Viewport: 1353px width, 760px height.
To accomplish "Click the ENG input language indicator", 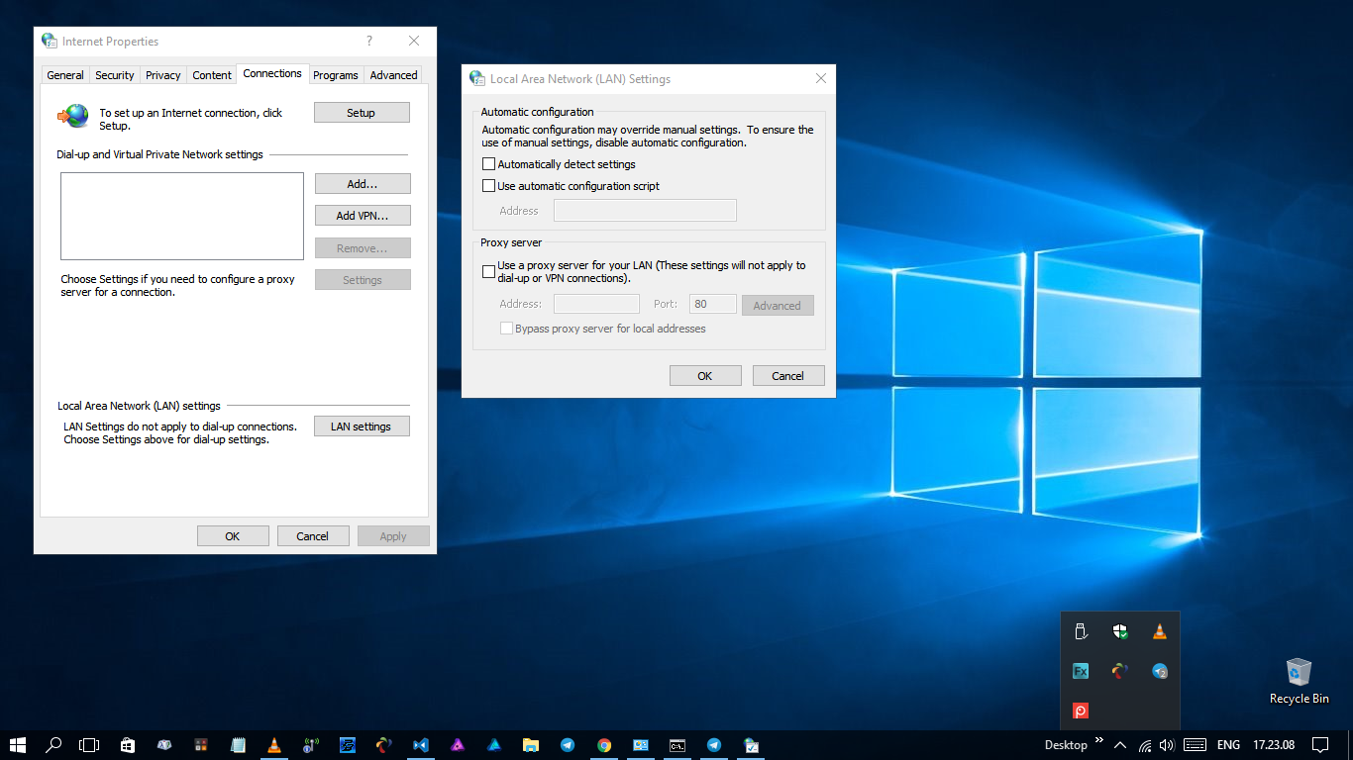I will tap(1228, 745).
